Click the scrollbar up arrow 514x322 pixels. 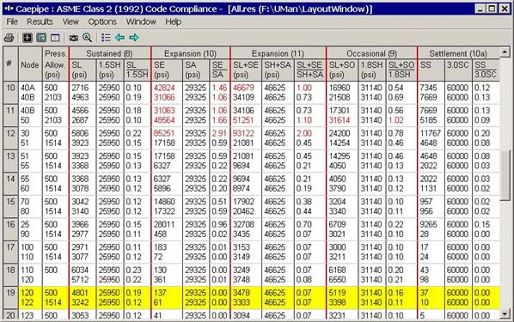(x=505, y=52)
